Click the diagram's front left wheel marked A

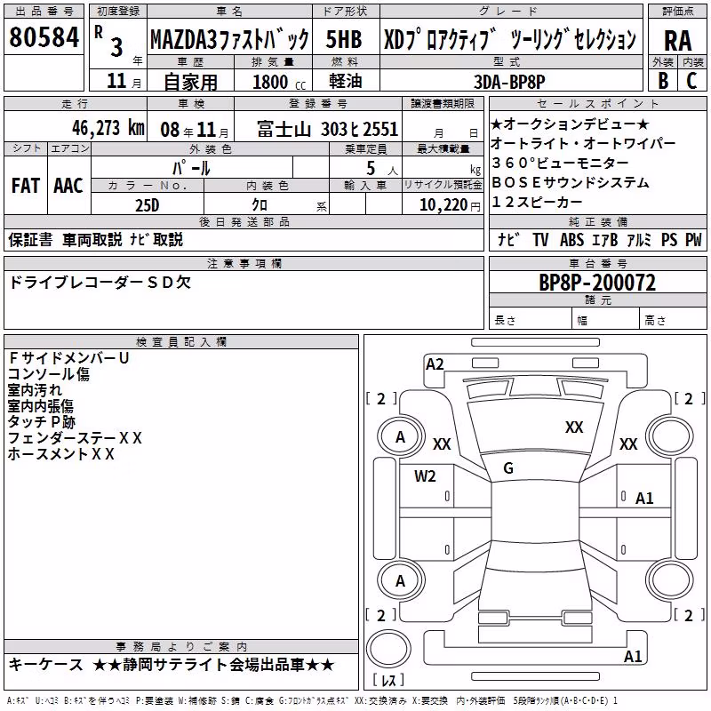pyautogui.click(x=400, y=437)
